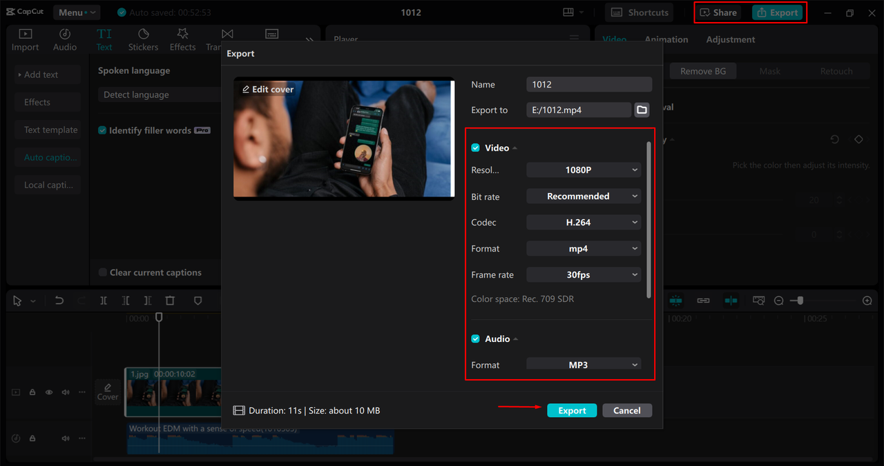Collapse the Video section triangle
884x466 pixels.
point(515,148)
